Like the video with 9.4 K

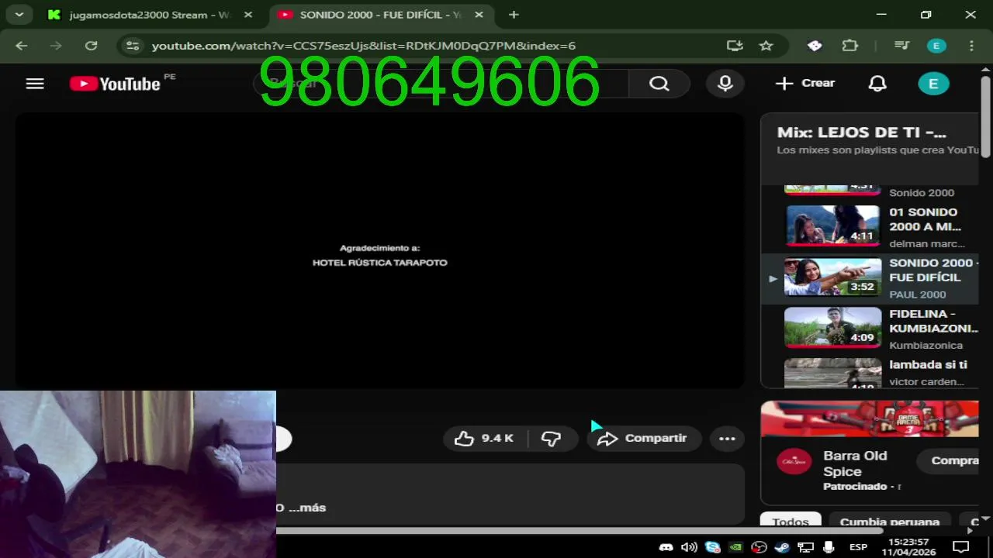(484, 439)
